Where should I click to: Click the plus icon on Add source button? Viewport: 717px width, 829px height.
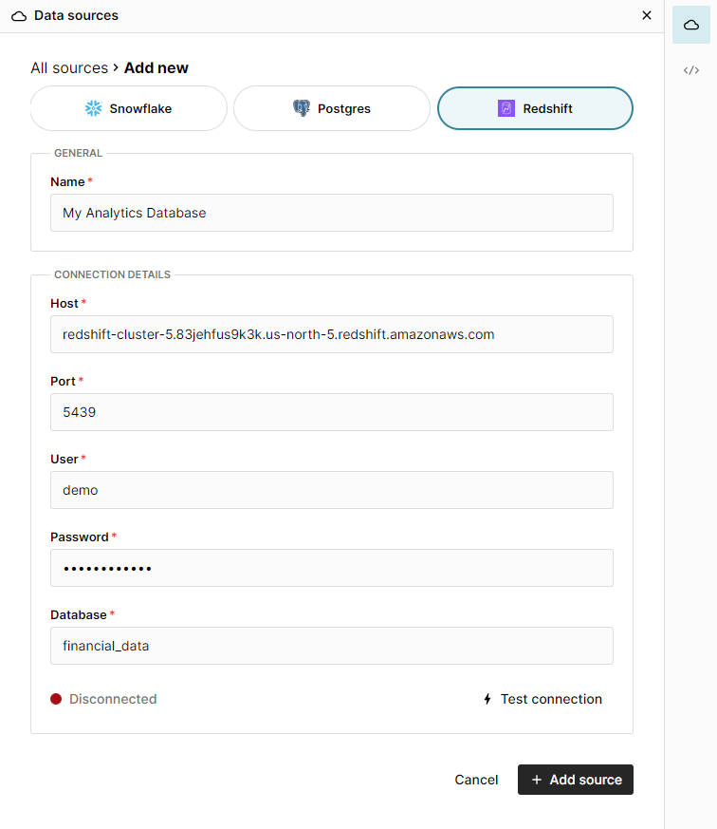click(x=536, y=779)
